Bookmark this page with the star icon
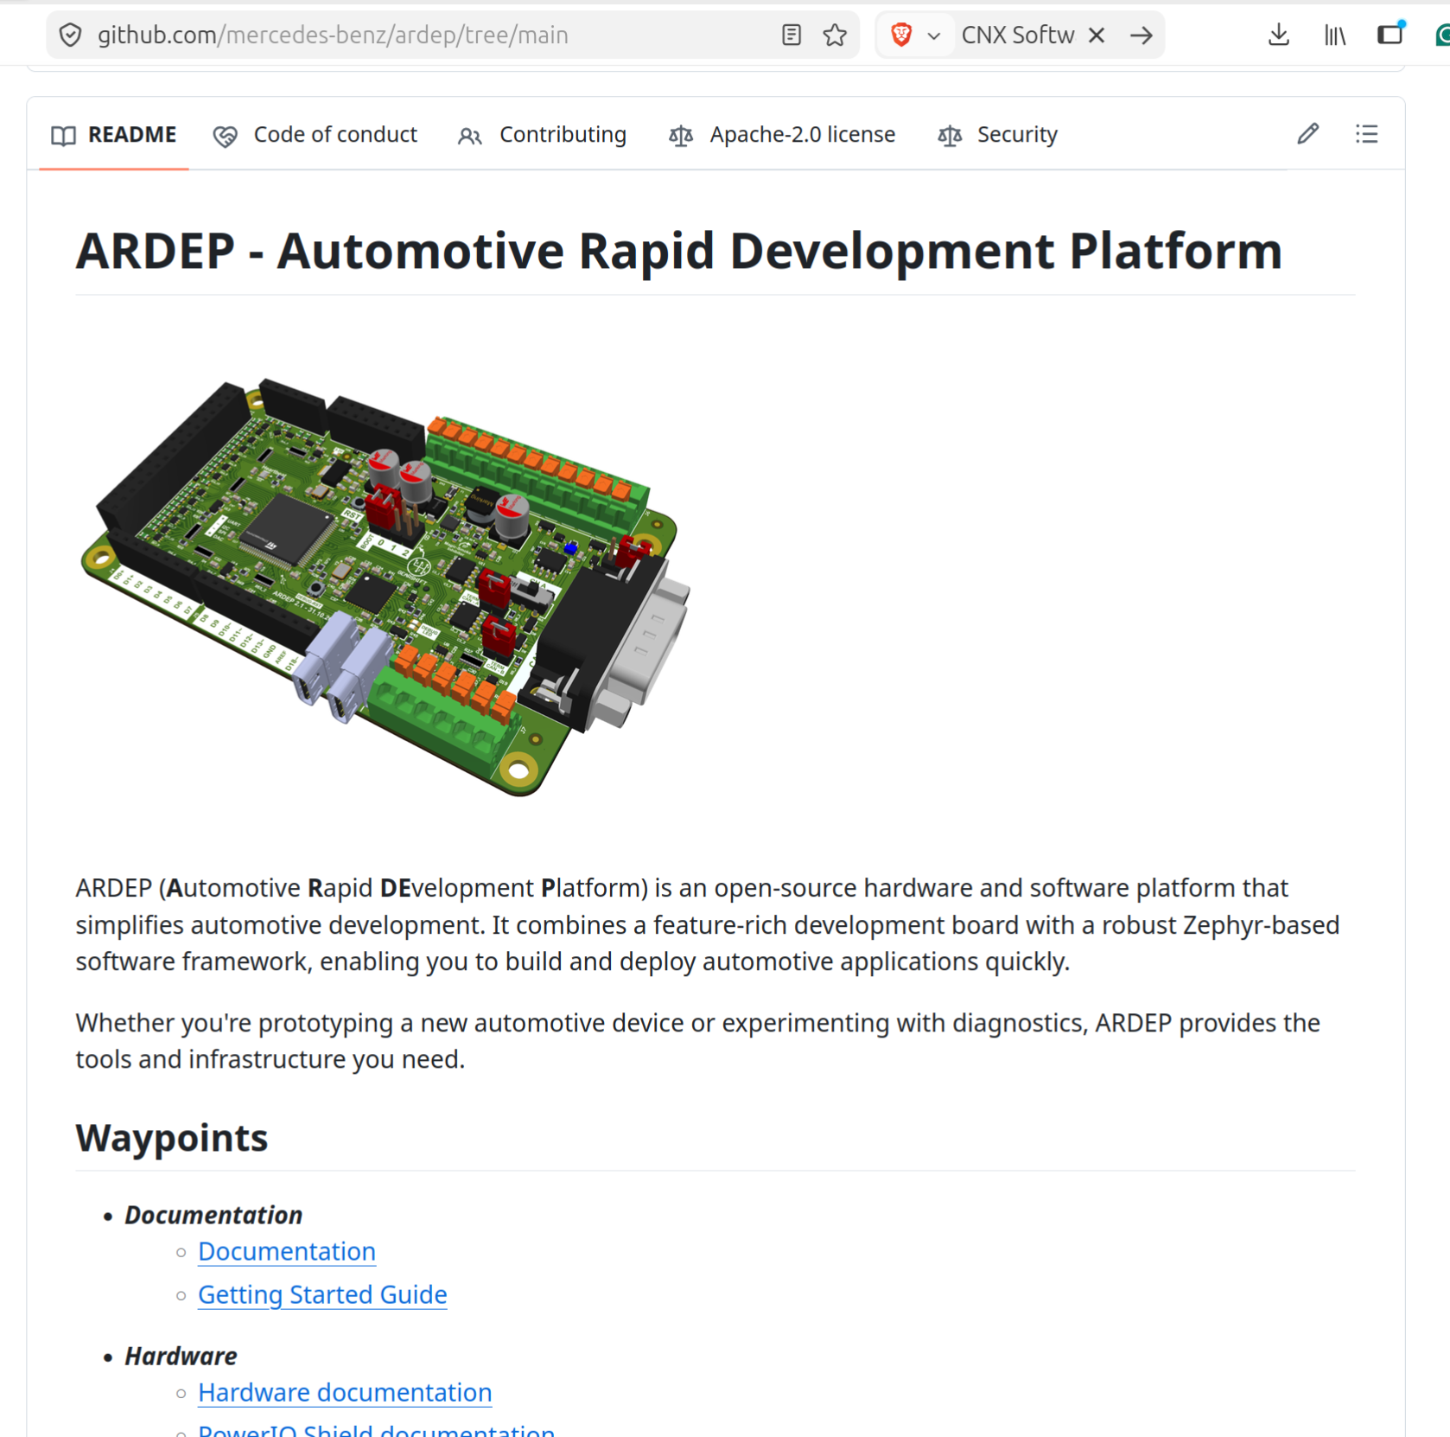The image size is (1450, 1437). pos(835,35)
